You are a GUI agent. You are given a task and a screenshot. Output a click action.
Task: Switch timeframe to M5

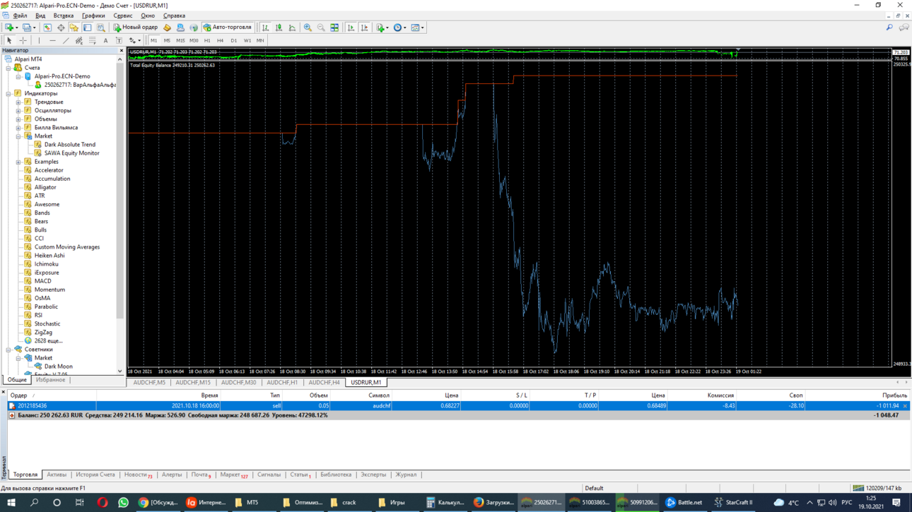tap(167, 40)
